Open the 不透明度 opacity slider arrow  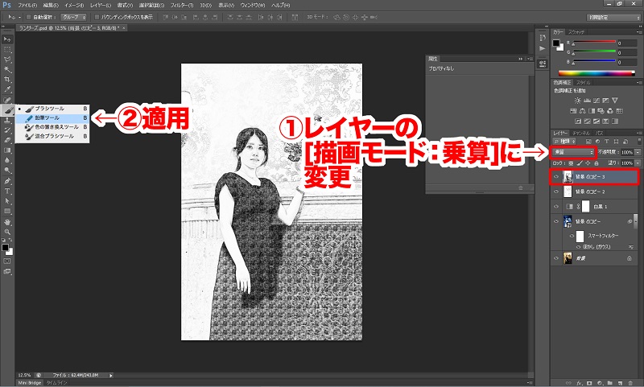pyautogui.click(x=638, y=152)
